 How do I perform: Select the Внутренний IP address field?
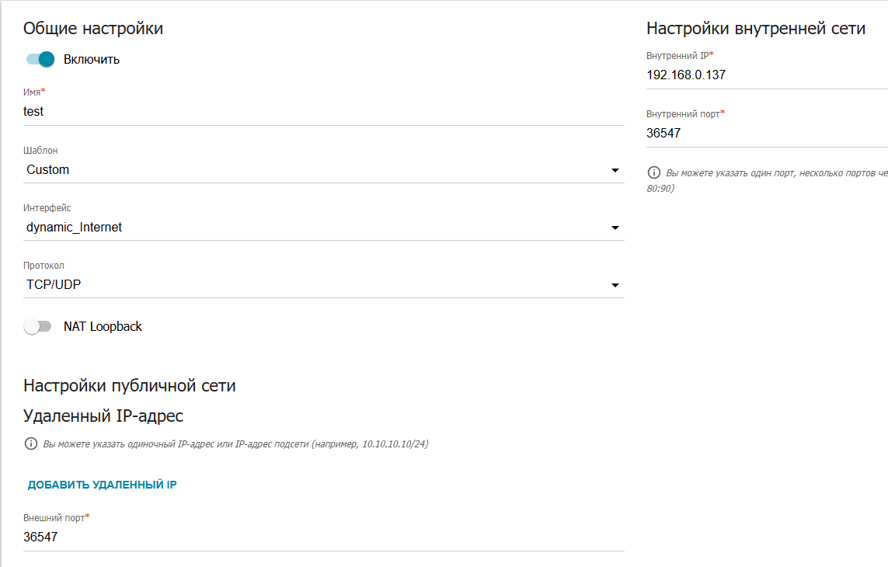tap(765, 75)
